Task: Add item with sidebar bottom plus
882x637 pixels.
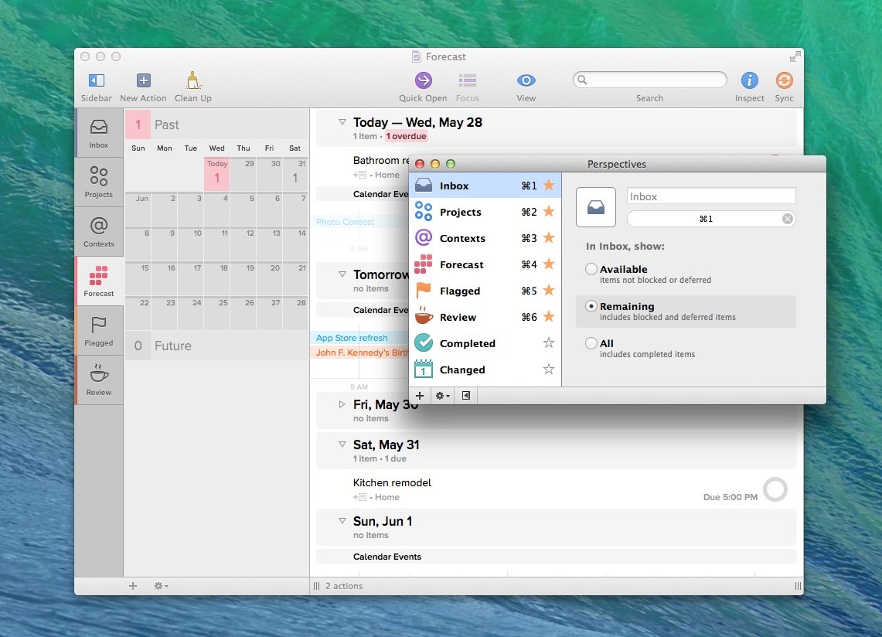Action: [133, 586]
